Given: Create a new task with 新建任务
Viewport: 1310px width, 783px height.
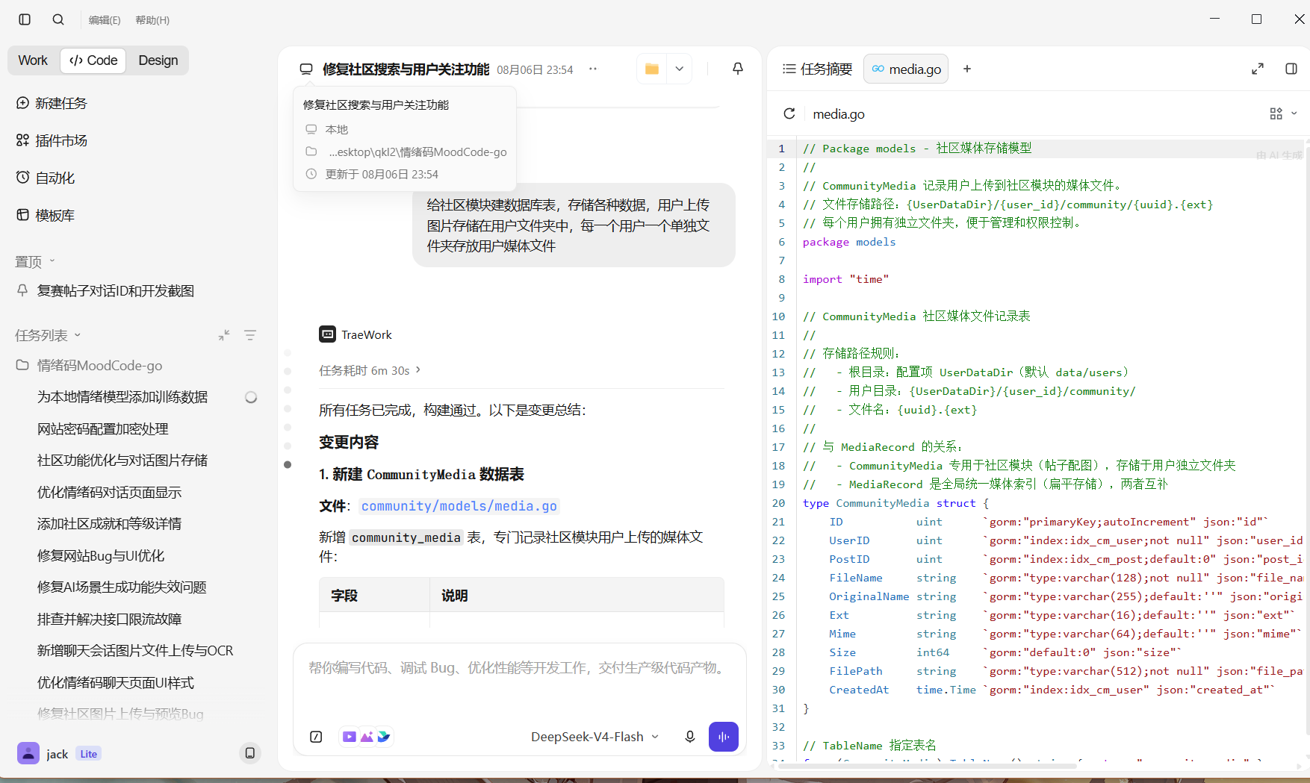Looking at the screenshot, I should [52, 103].
